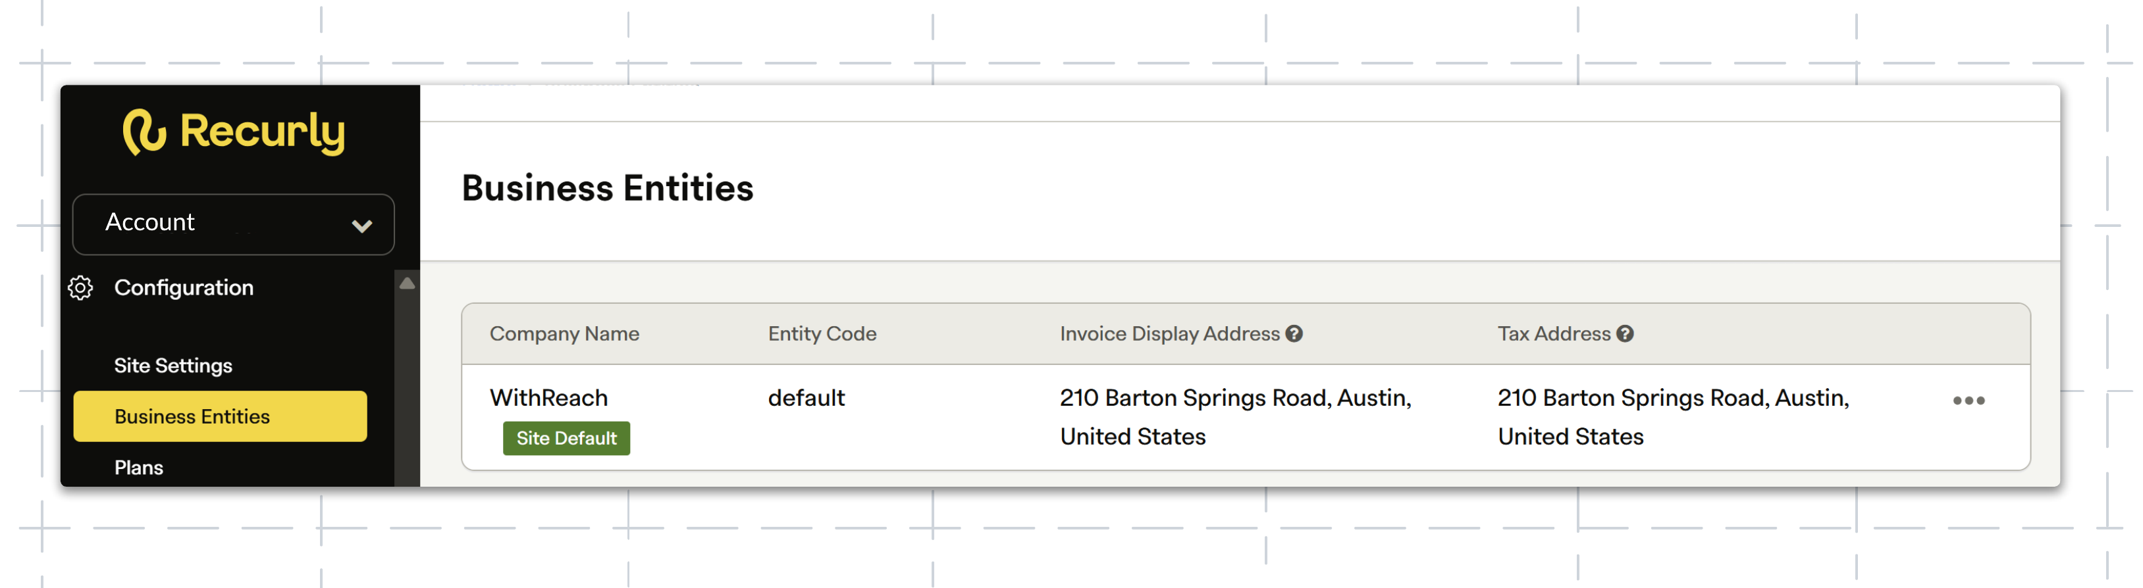
Task: Click the Business Entities page heading
Action: click(607, 189)
